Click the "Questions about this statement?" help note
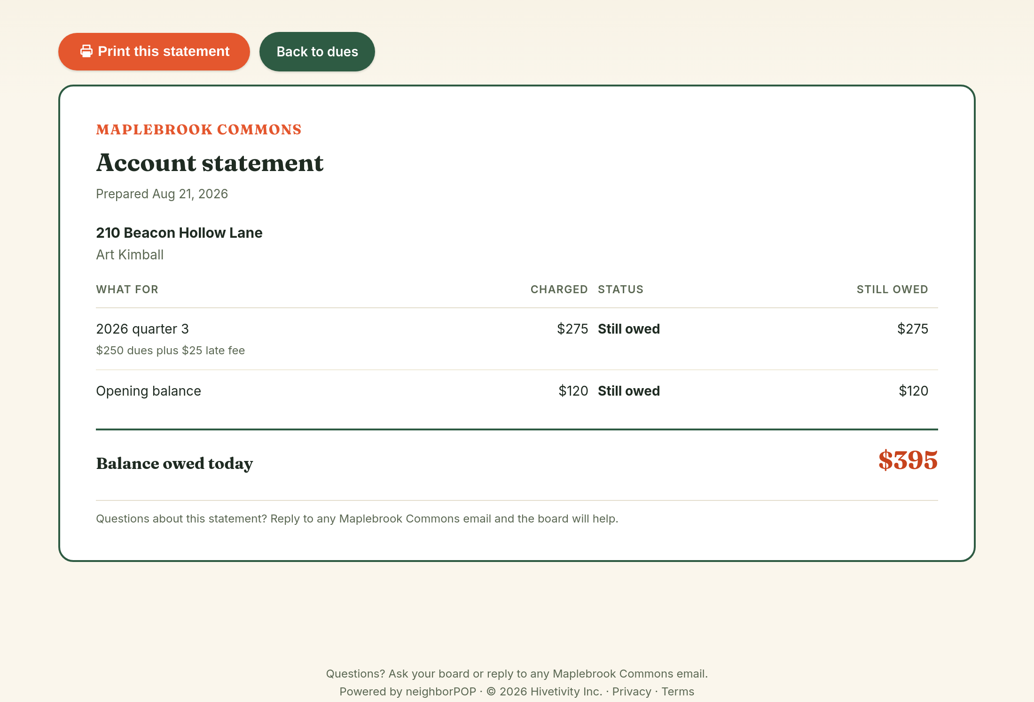 pos(357,519)
